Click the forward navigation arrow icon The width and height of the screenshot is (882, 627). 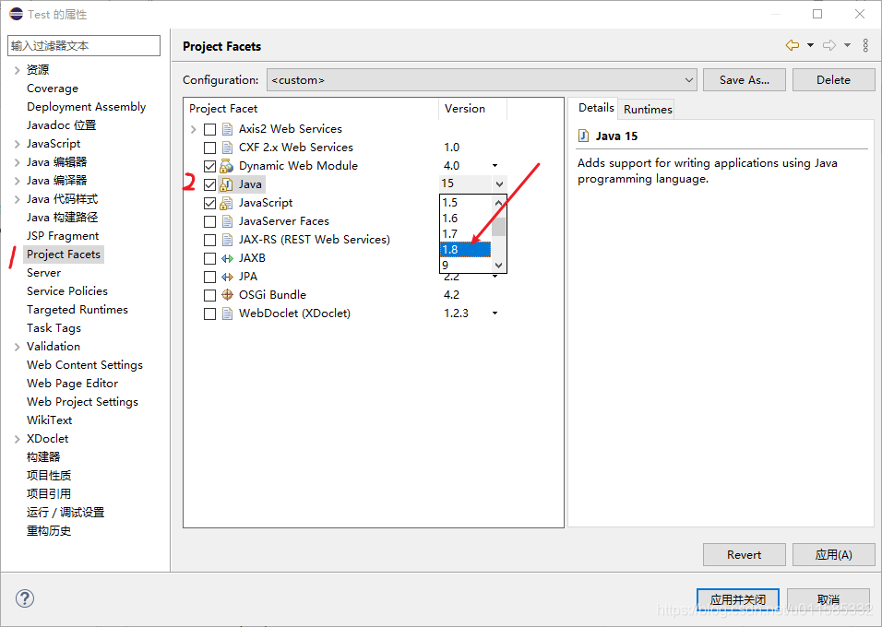pyautogui.click(x=829, y=45)
